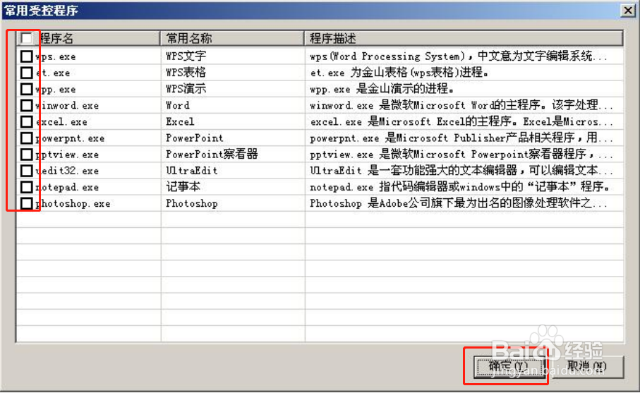Image resolution: width=640 pixels, height=393 pixels.
Task: Click the 取消(N) button
Action: click(587, 366)
